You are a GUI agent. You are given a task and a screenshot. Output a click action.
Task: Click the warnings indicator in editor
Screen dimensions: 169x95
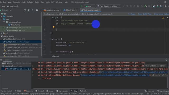164,18
